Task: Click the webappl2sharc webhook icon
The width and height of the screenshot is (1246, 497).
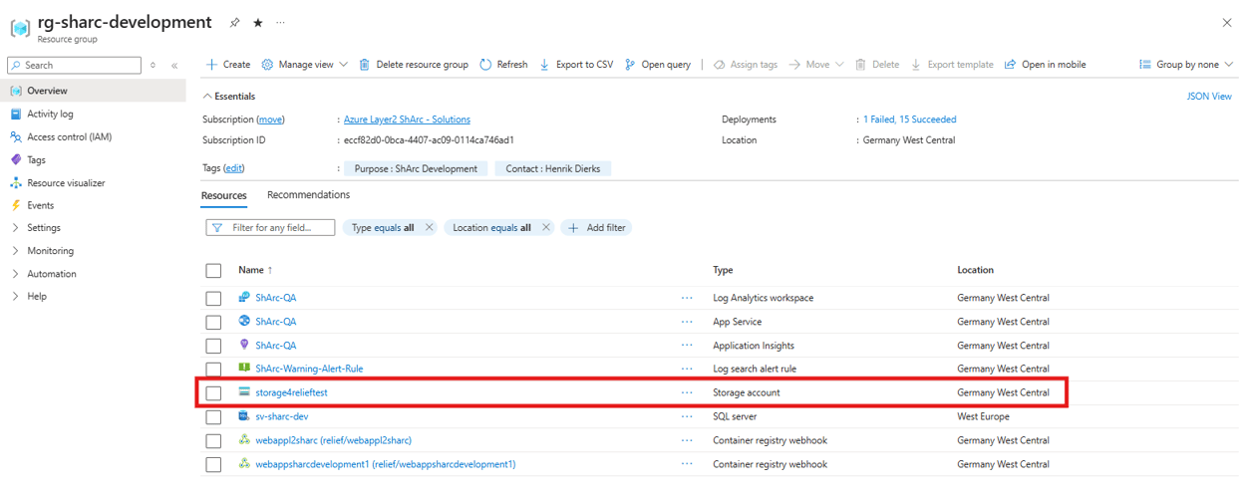Action: (x=244, y=440)
